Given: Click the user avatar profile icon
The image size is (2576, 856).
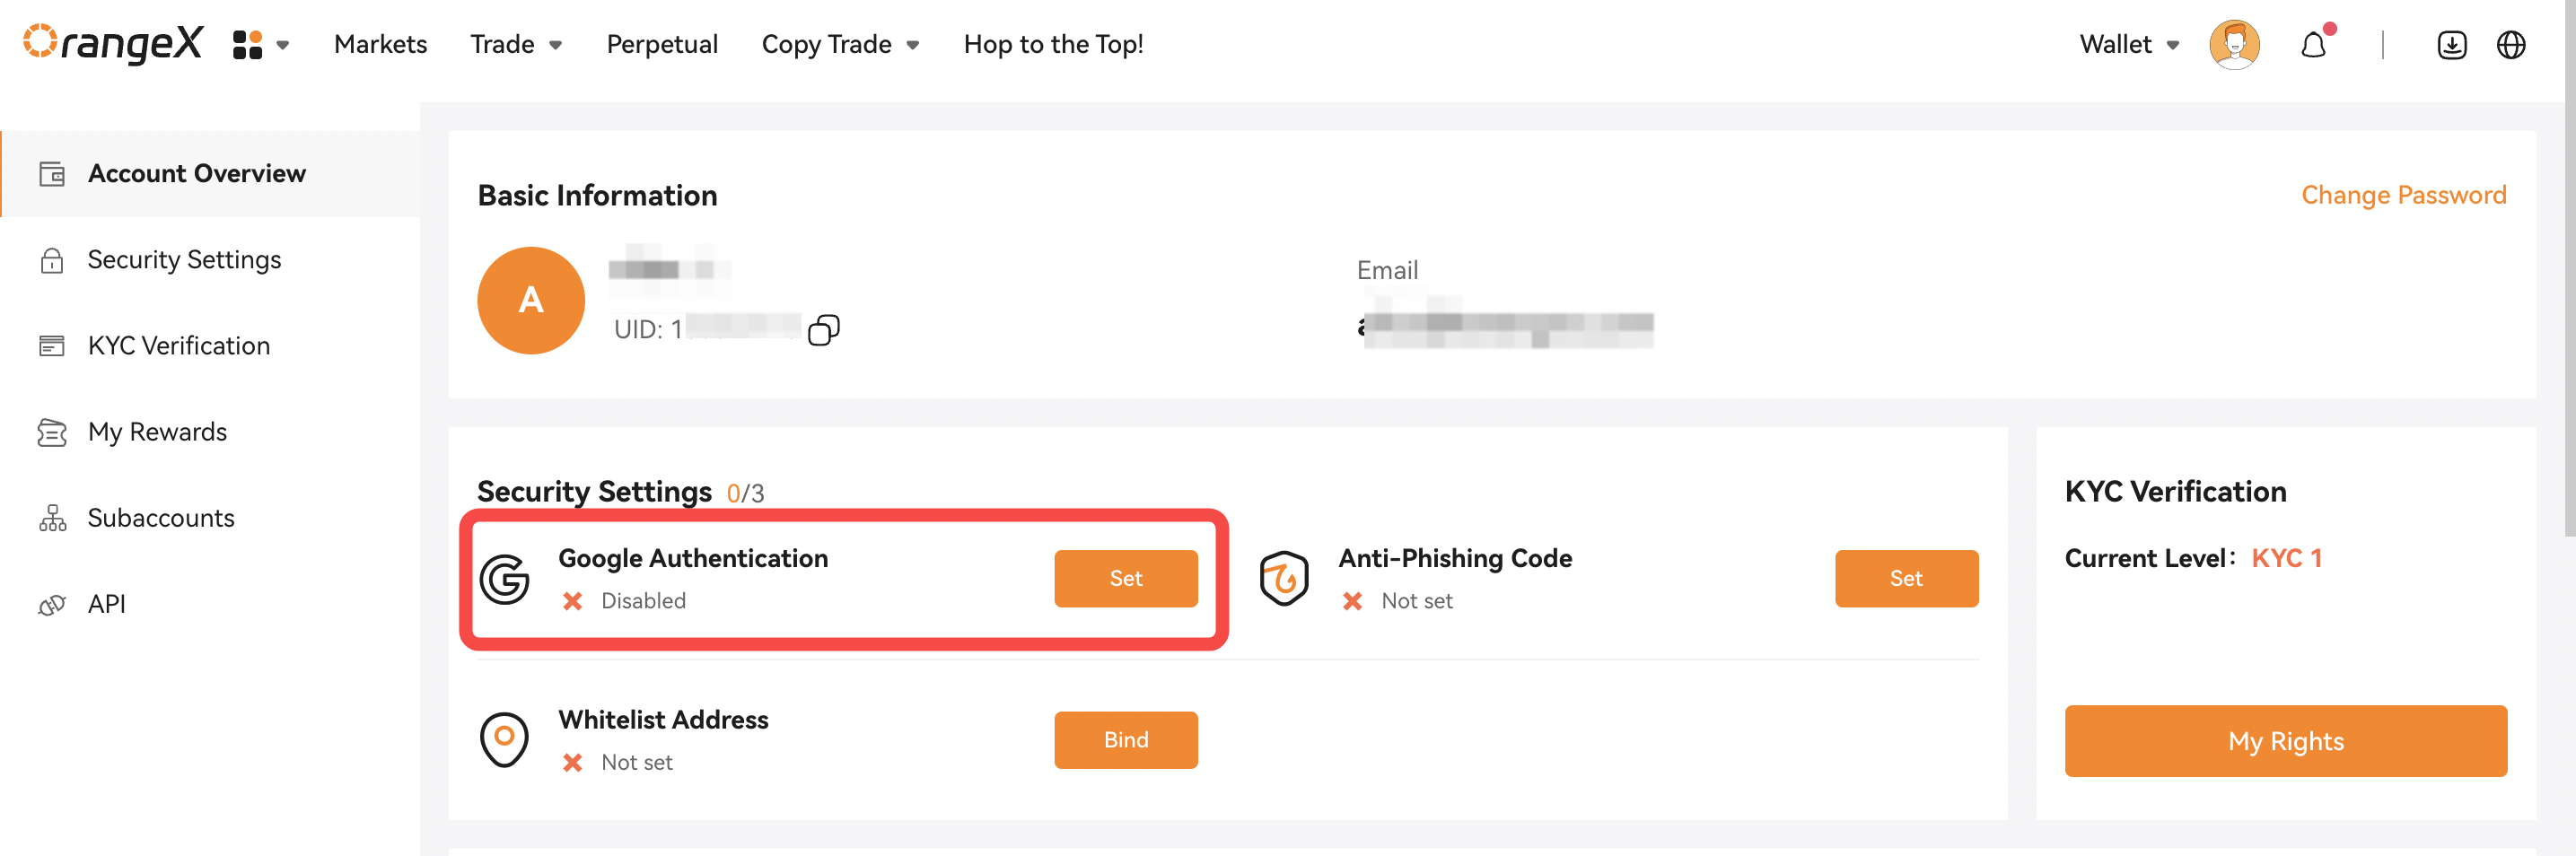Looking at the screenshot, I should pyautogui.click(x=2234, y=45).
